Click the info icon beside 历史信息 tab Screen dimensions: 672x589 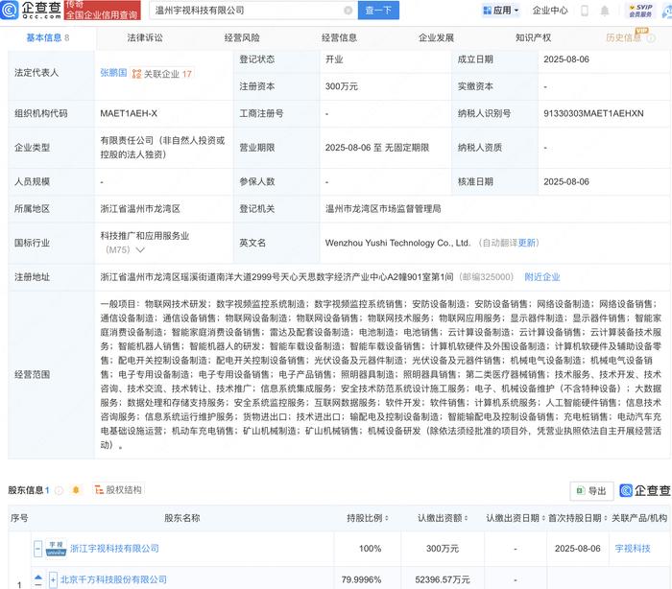651,38
